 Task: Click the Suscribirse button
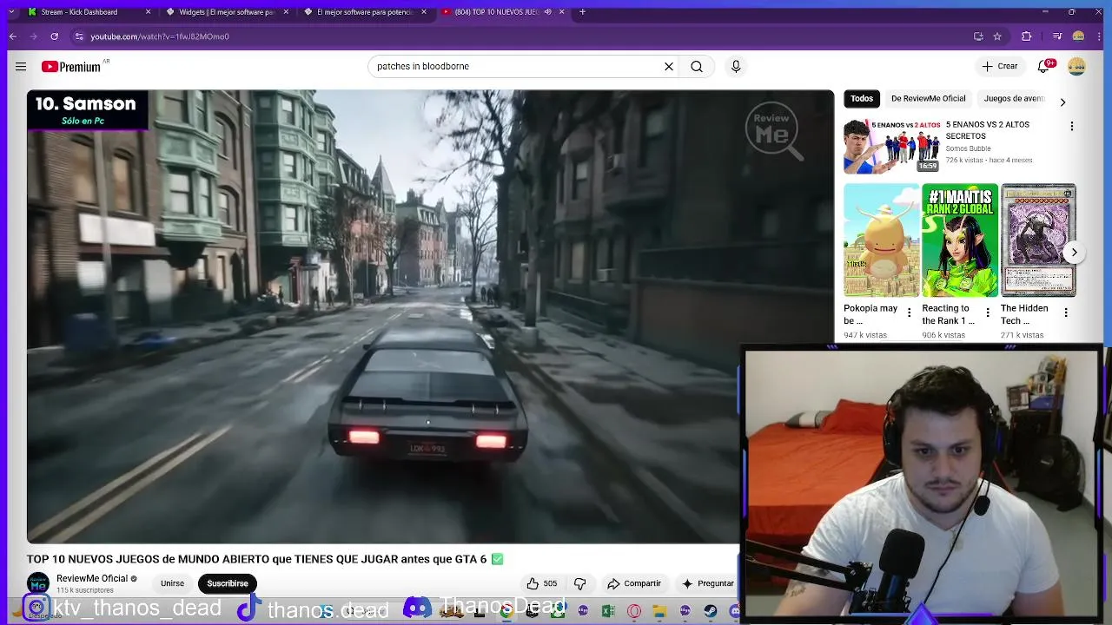tap(228, 583)
